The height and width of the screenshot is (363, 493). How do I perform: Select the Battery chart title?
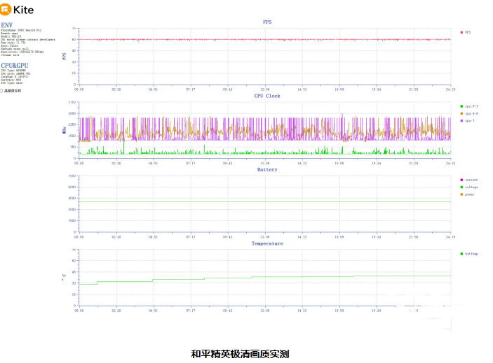267,169
